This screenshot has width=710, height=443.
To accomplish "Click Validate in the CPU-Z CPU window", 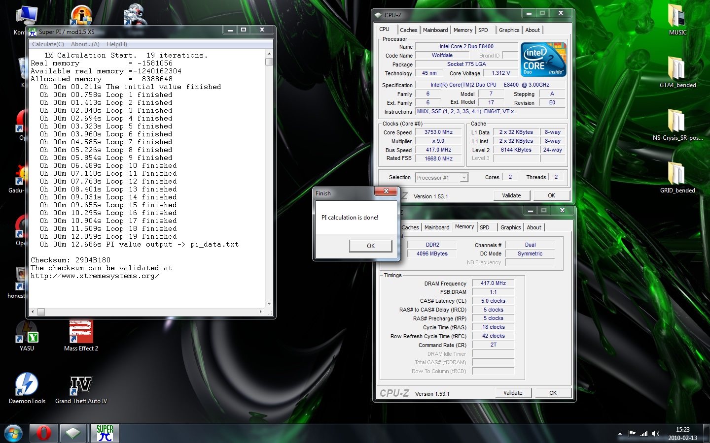I will point(511,195).
